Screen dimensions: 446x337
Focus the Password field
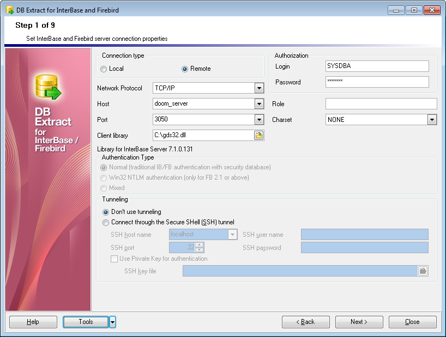point(377,82)
